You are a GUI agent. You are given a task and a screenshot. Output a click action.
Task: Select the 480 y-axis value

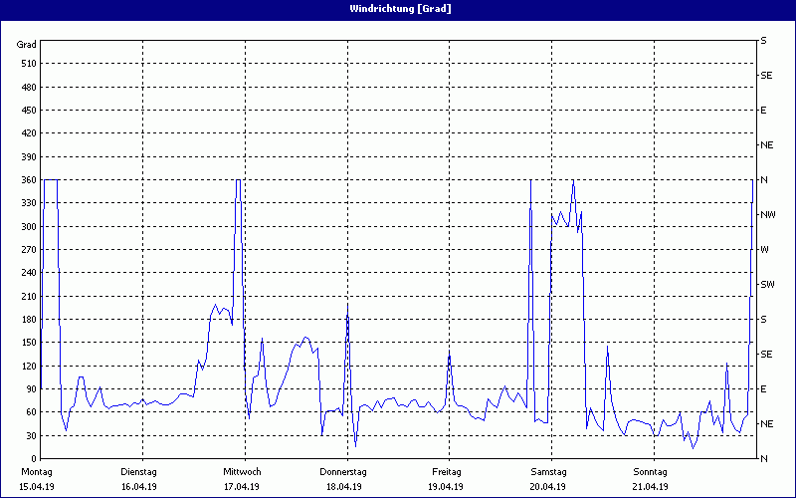pos(29,87)
